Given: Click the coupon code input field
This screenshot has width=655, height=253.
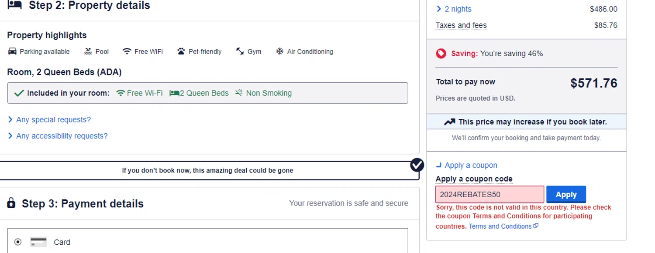Looking at the screenshot, I should coord(490,195).
